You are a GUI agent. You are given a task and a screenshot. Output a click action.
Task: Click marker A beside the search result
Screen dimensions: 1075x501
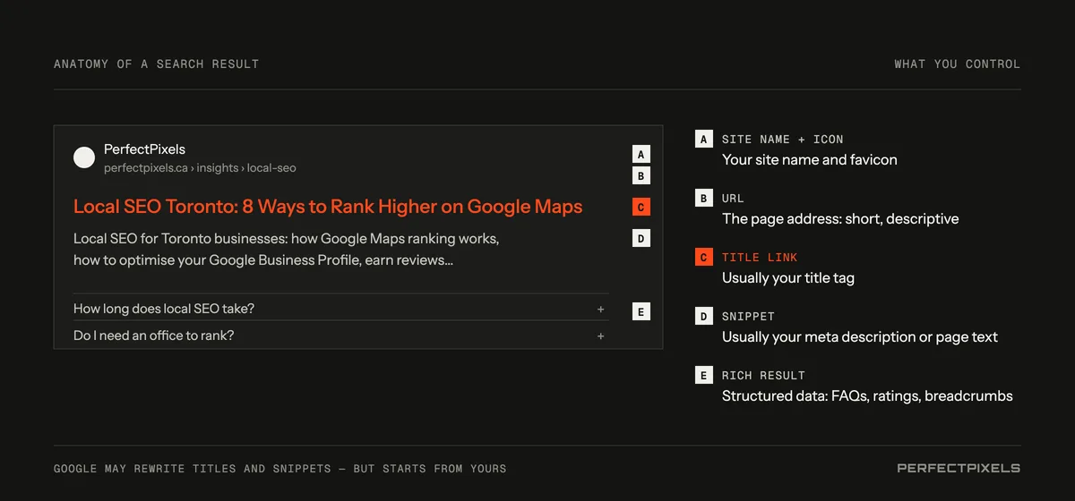641,154
